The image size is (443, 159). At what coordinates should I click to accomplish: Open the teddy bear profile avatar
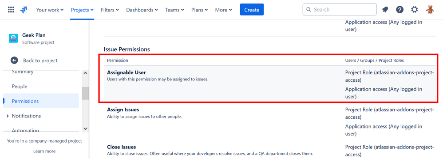430,10
